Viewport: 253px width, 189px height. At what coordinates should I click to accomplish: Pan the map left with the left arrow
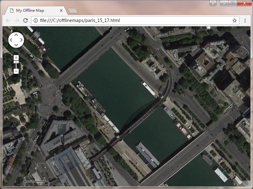pyautogui.click(x=11, y=40)
